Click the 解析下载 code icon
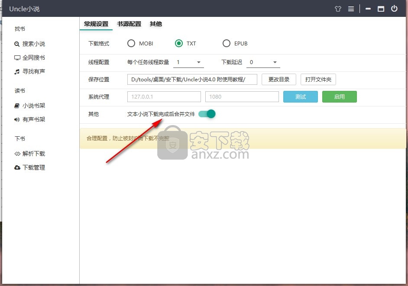Viewport: 408px width, 286px height. (17, 154)
